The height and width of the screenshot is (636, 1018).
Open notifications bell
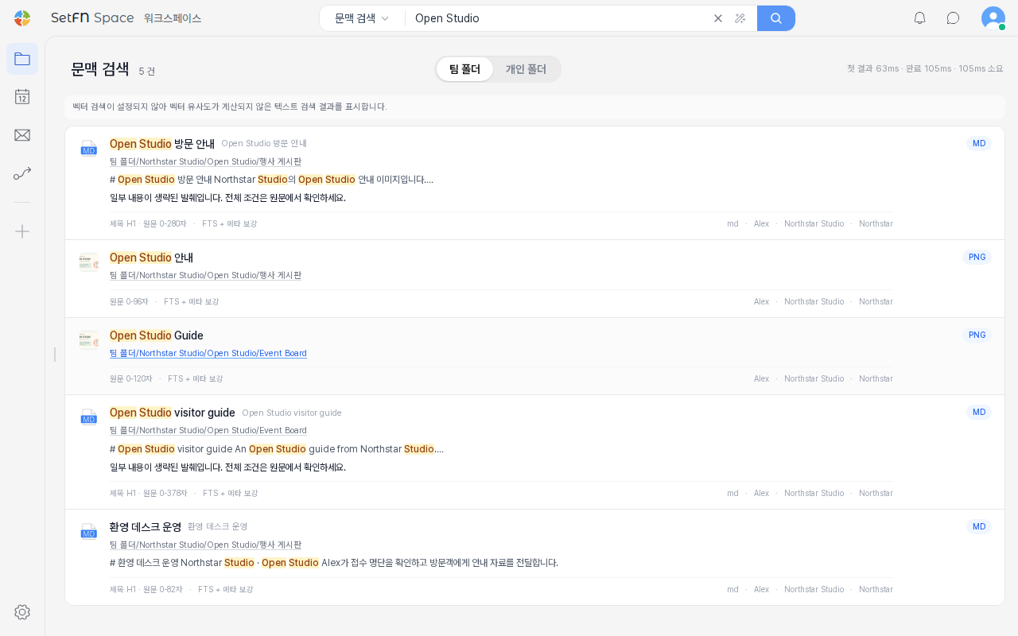(920, 18)
